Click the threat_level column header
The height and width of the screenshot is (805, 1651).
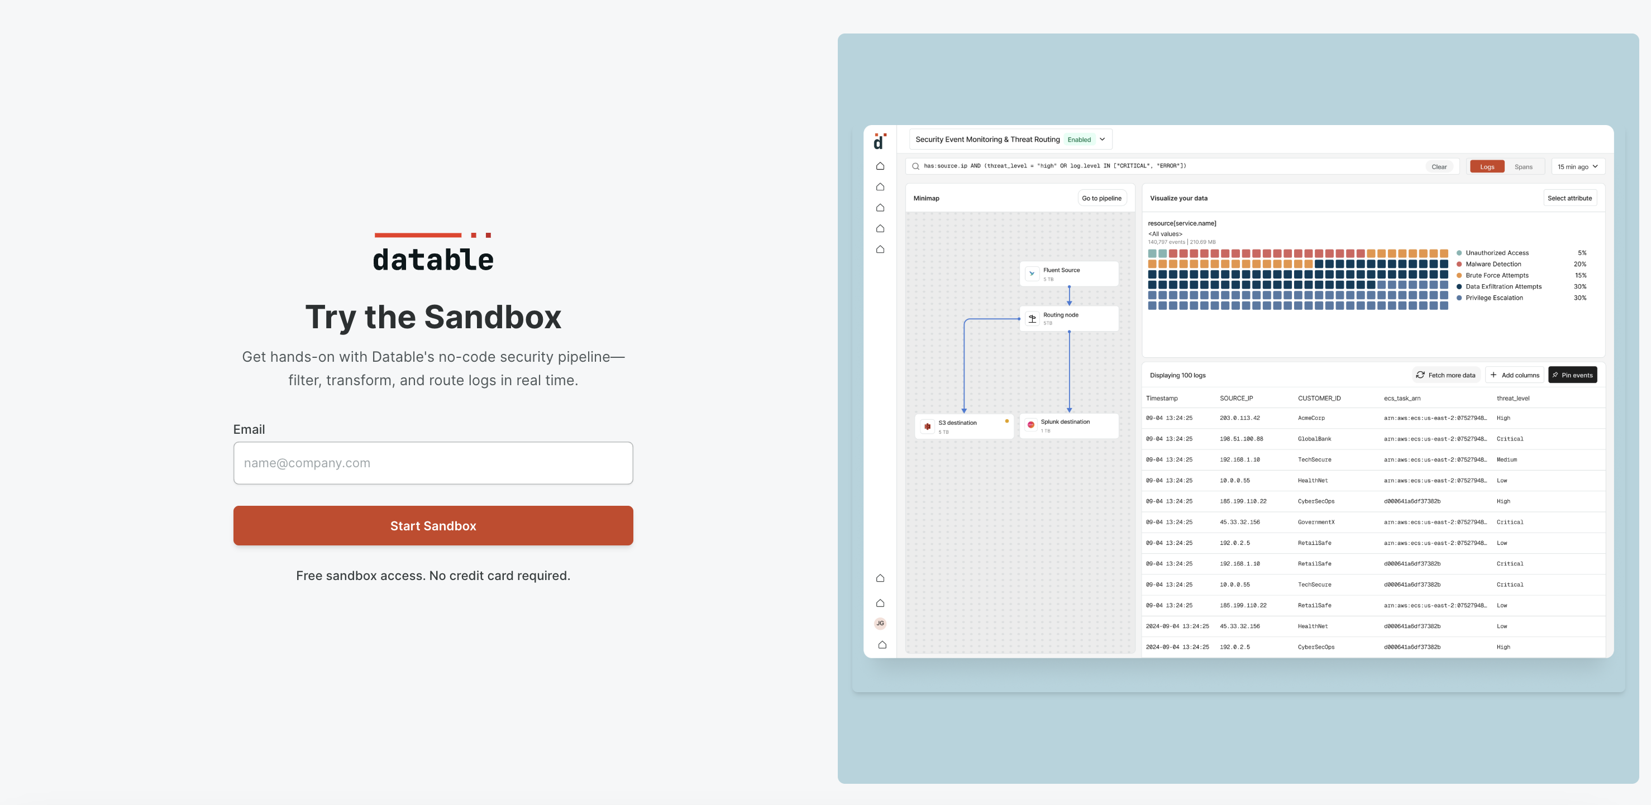pyautogui.click(x=1512, y=399)
